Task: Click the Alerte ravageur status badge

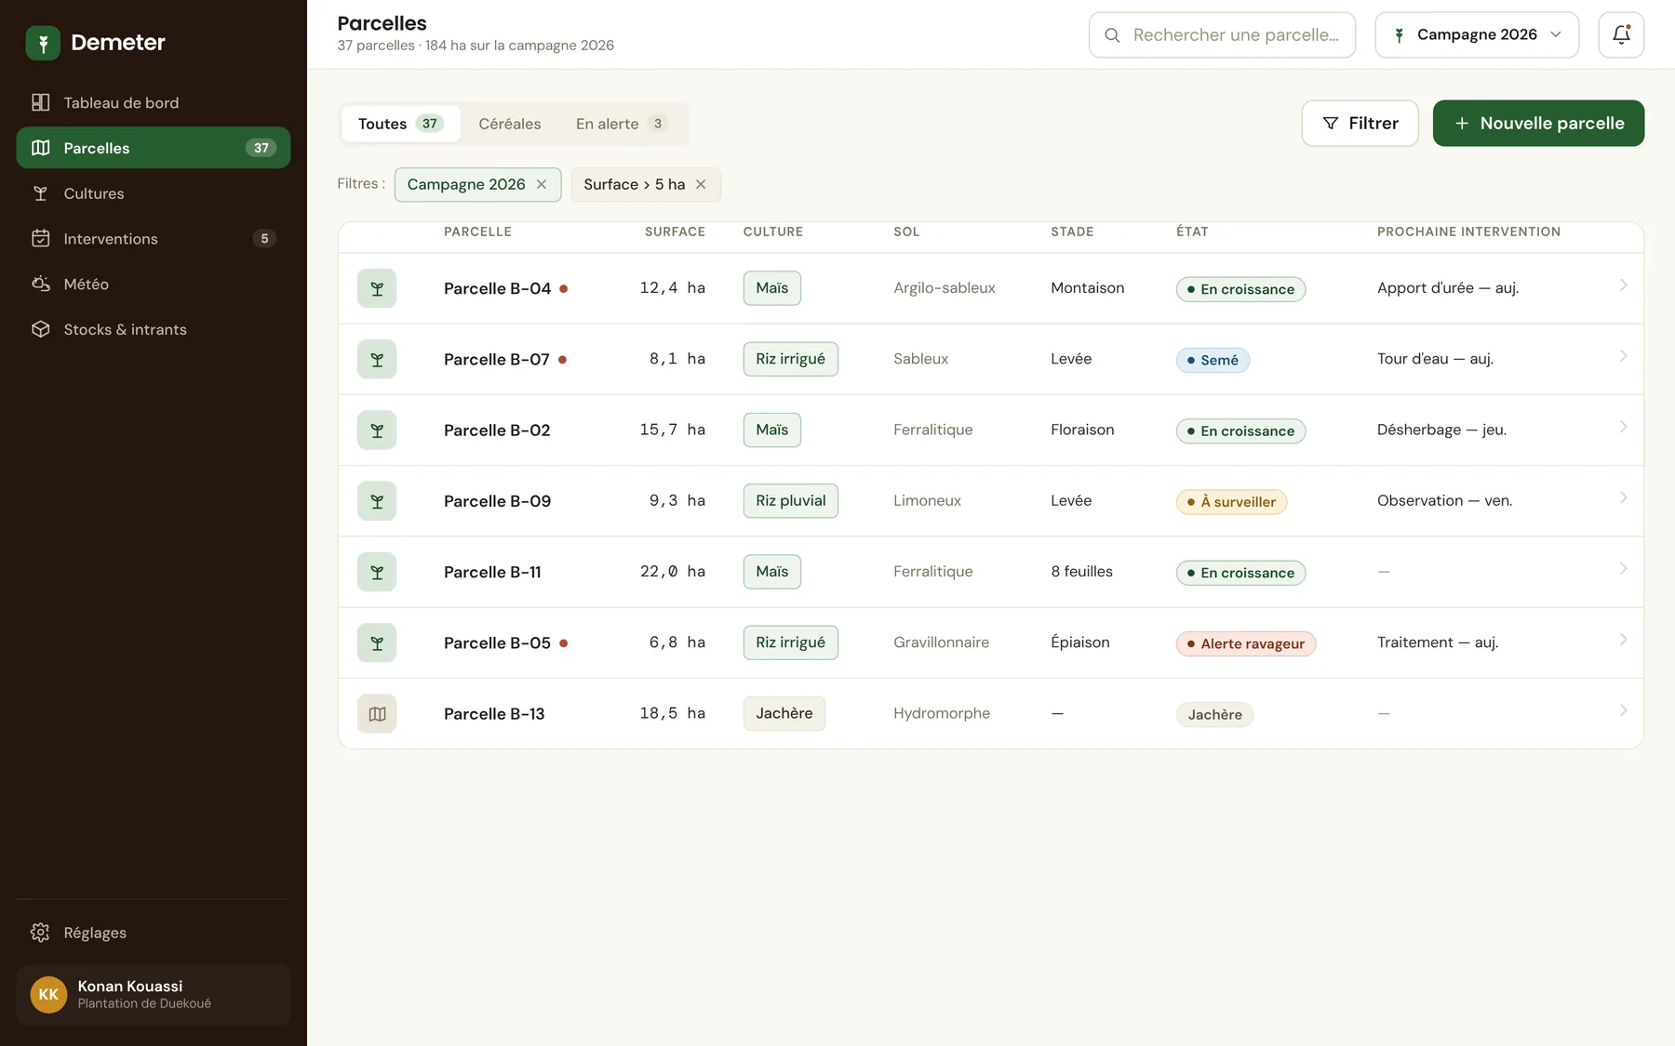Action: tap(1246, 643)
